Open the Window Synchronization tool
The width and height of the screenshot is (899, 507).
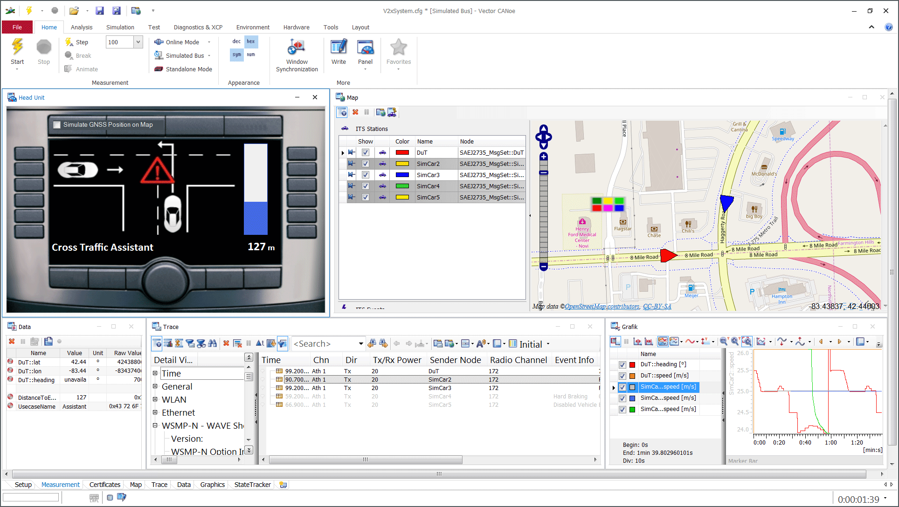[x=297, y=48]
